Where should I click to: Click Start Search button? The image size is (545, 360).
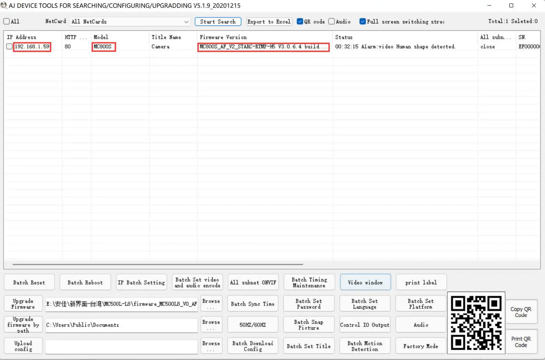point(218,22)
